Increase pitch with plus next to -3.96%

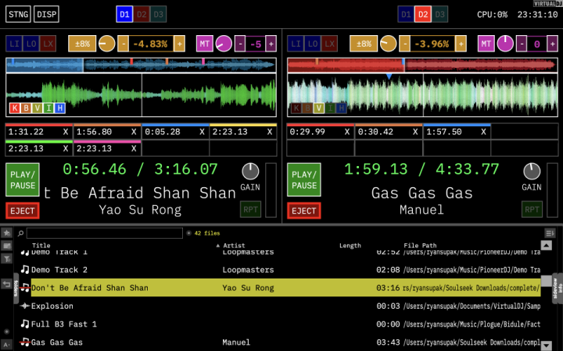(x=461, y=44)
